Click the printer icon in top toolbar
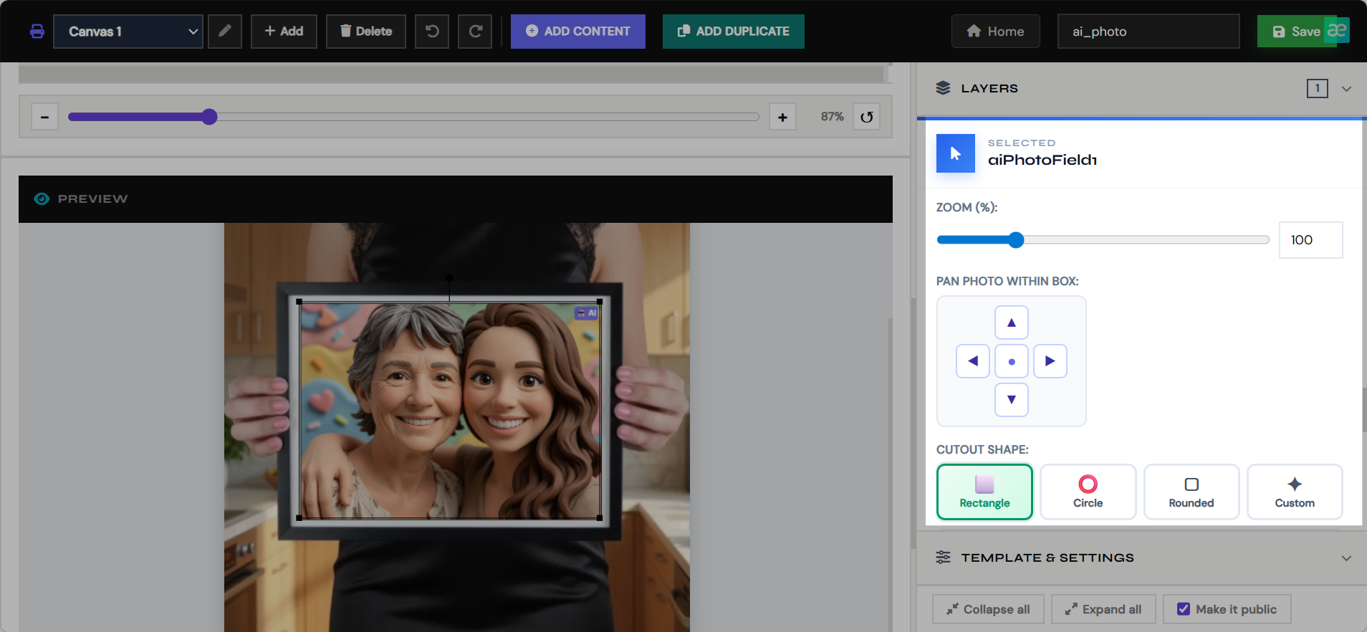This screenshot has height=632, width=1367. (37, 32)
